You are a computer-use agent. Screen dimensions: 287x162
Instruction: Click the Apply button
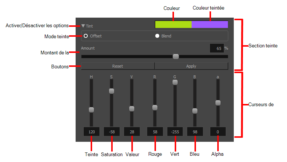(x=192, y=66)
